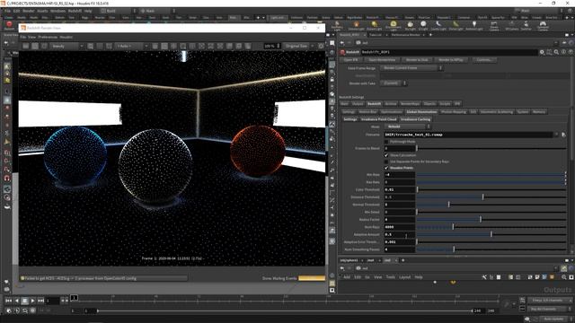Viewport: 575px width, 323px height.
Task: Toggle the Passthrough Mode checkbox
Action: tap(386, 142)
